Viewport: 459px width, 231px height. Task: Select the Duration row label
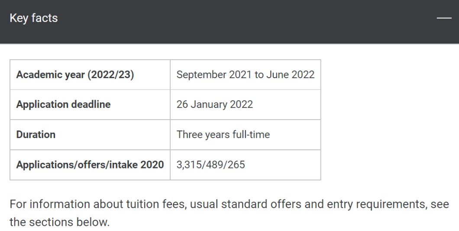coord(90,135)
